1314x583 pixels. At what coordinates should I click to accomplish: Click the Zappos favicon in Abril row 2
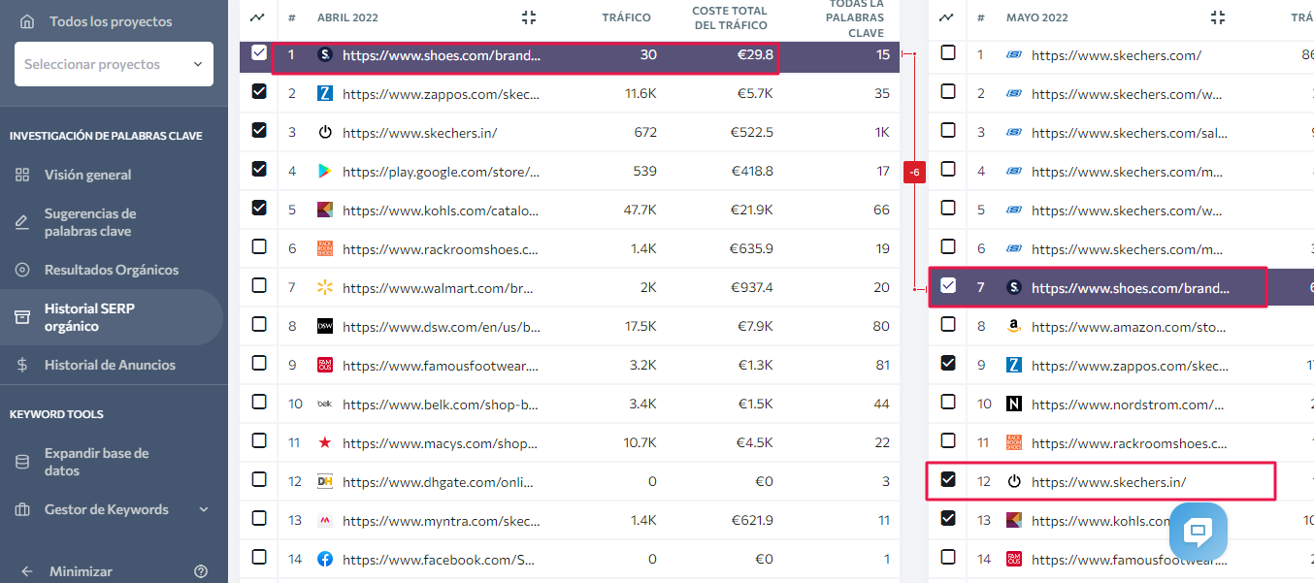pos(325,94)
